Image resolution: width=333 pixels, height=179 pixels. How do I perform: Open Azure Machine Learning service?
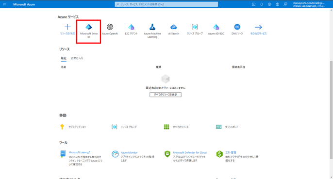coord(152,31)
